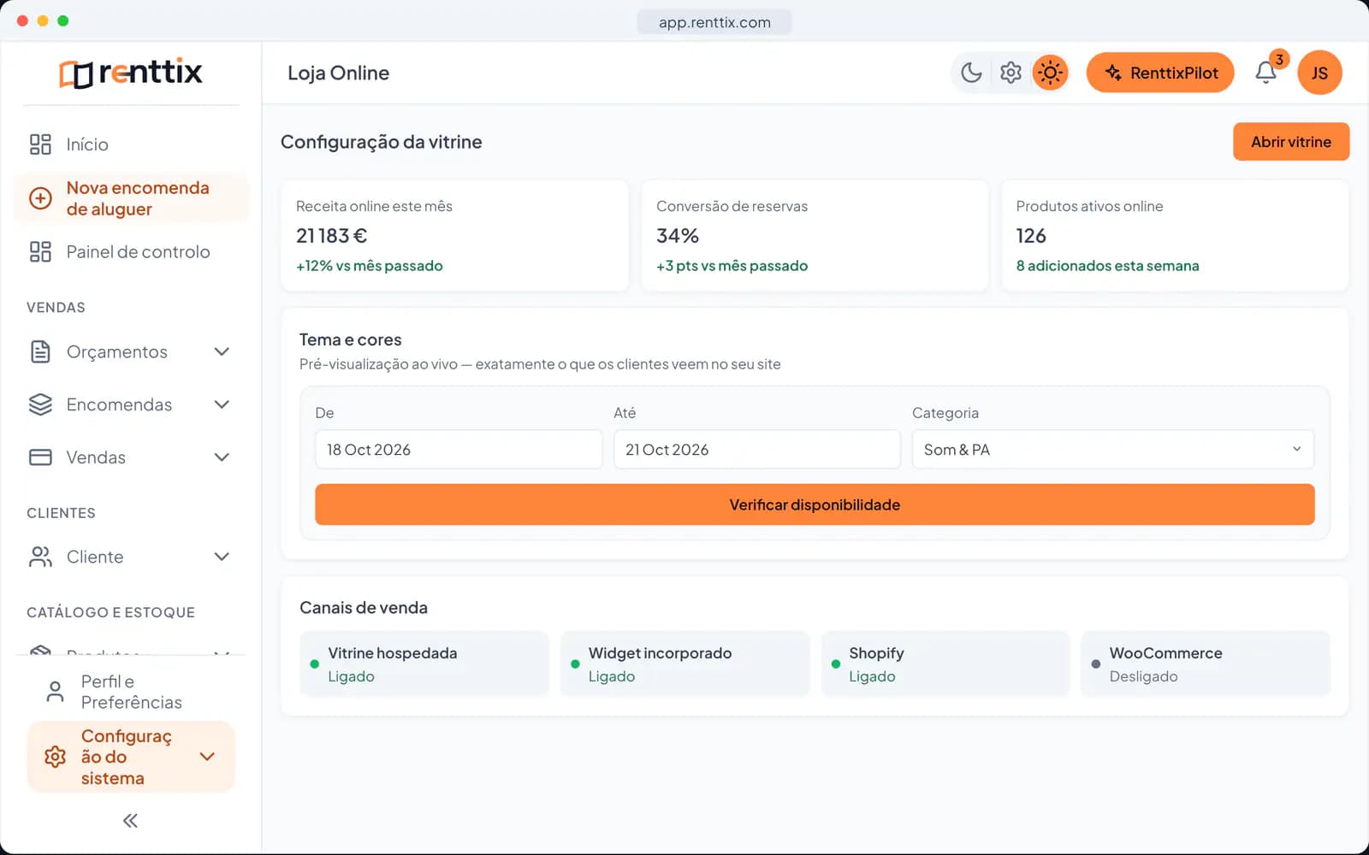
Task: Launch RenttixPilot assistant
Action: click(1160, 73)
